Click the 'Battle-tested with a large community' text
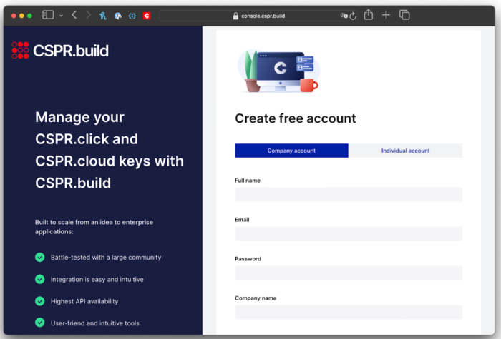This screenshot has width=501, height=339. (106, 258)
